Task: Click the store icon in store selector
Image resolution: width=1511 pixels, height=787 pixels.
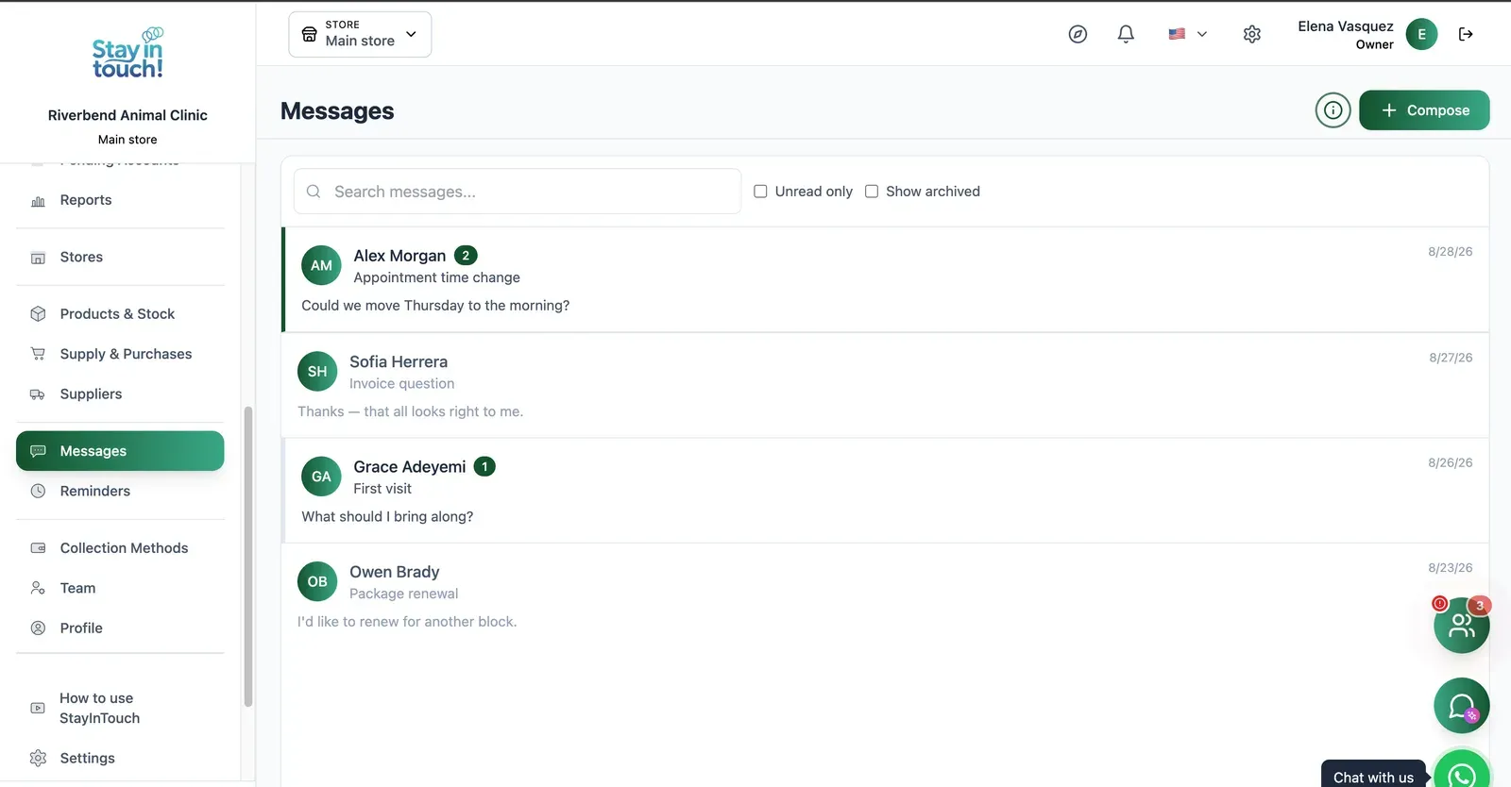Action: pyautogui.click(x=309, y=34)
